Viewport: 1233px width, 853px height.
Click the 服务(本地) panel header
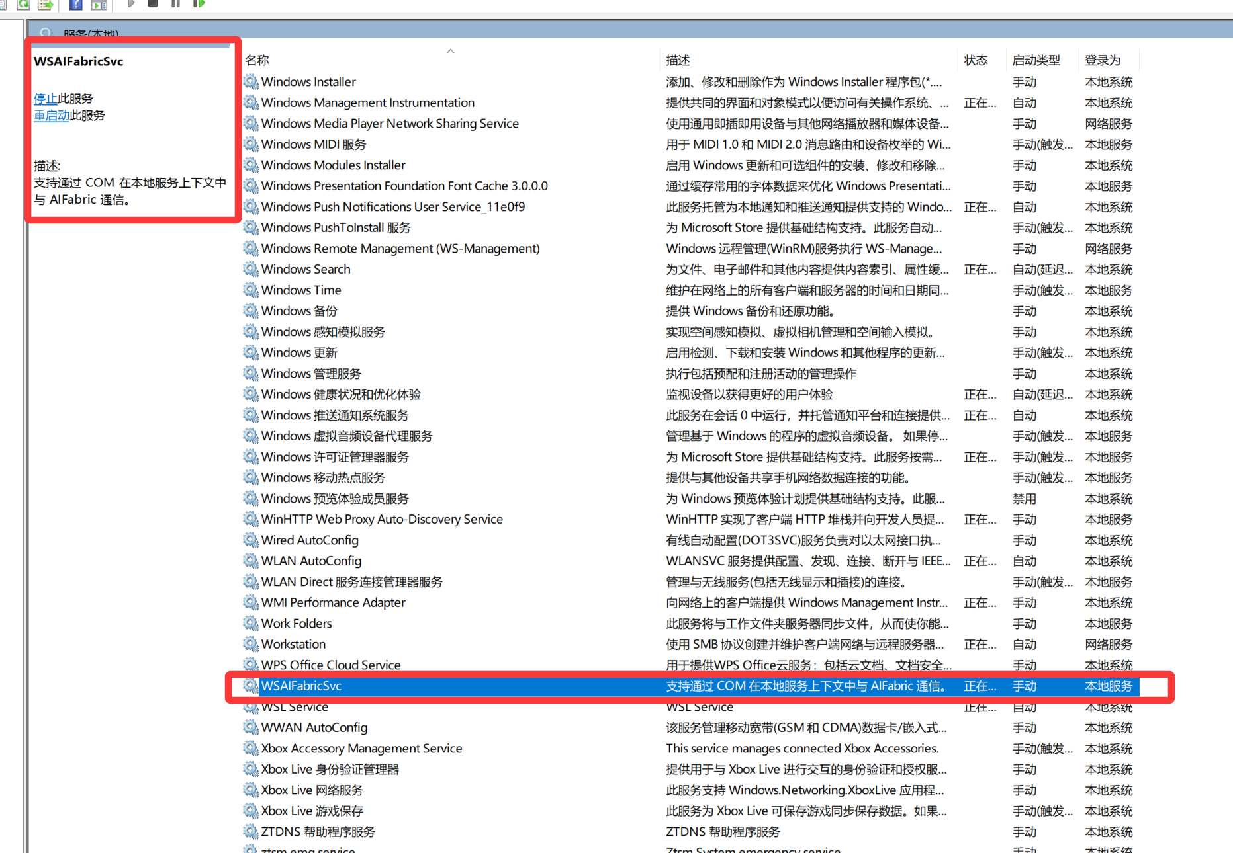click(x=91, y=33)
